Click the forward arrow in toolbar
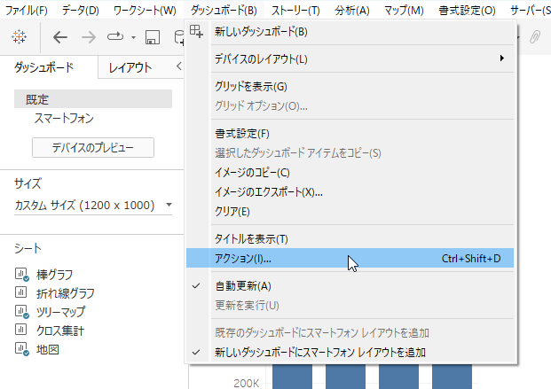 (89, 37)
